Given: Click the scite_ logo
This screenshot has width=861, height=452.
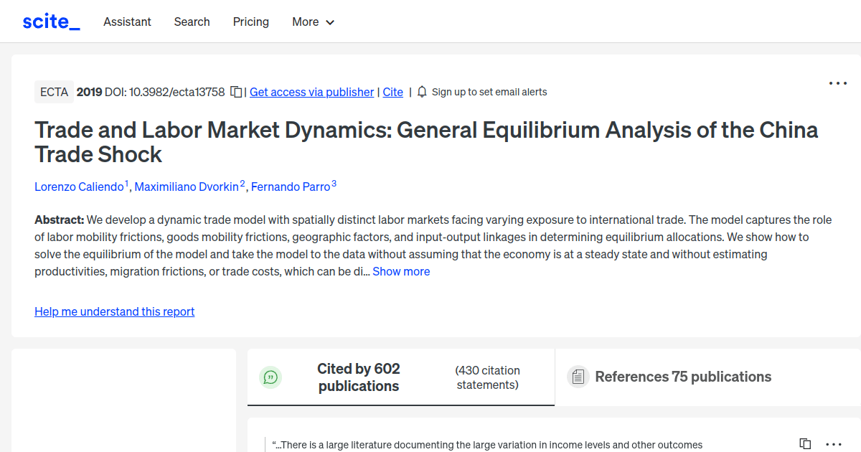Looking at the screenshot, I should pos(50,21).
